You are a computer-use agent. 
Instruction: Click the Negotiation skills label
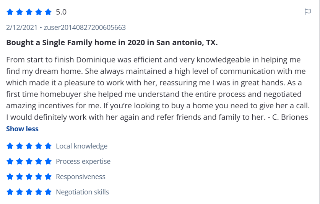[82, 192]
